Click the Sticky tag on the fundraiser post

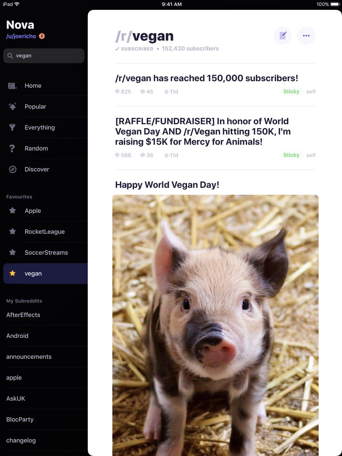pos(291,155)
